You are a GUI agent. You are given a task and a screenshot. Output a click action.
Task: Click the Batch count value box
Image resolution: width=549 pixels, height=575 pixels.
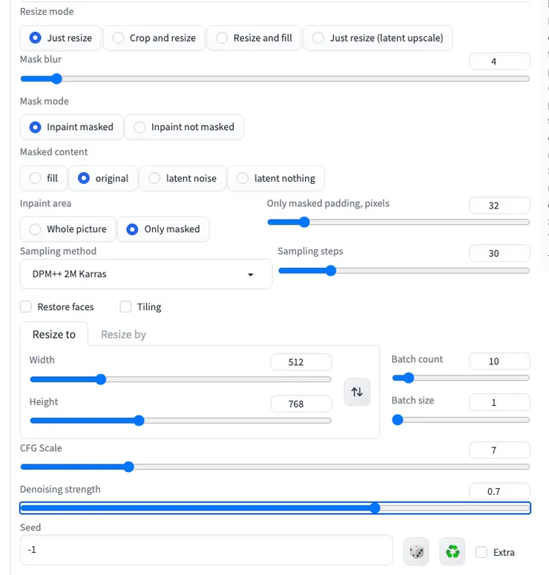pyautogui.click(x=499, y=361)
